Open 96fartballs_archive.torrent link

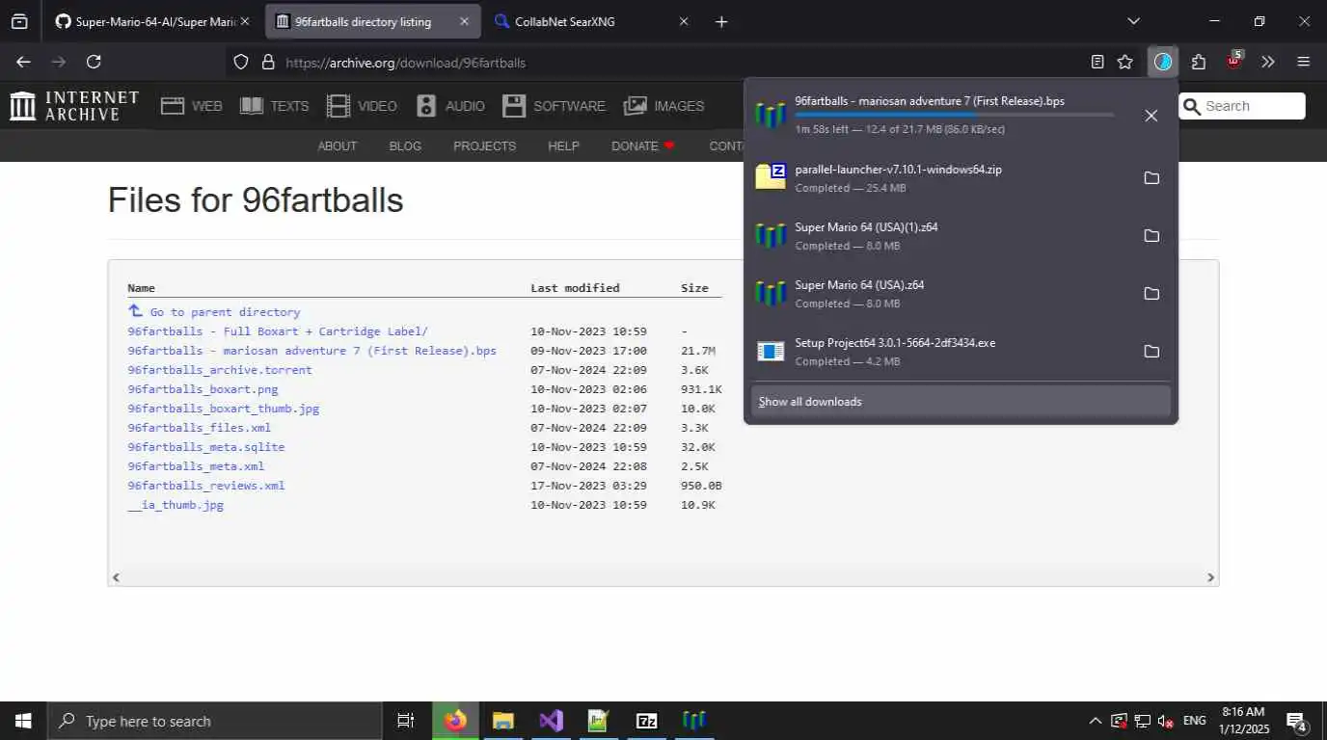coord(220,370)
